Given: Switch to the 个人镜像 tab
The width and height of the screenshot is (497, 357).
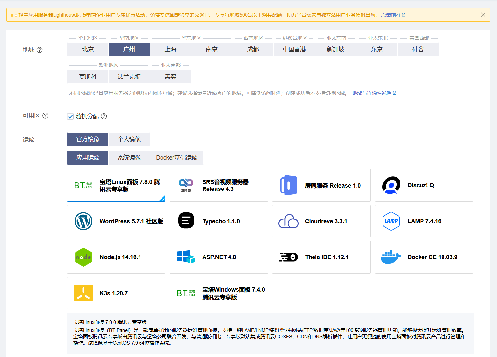Looking at the screenshot, I should (x=129, y=139).
